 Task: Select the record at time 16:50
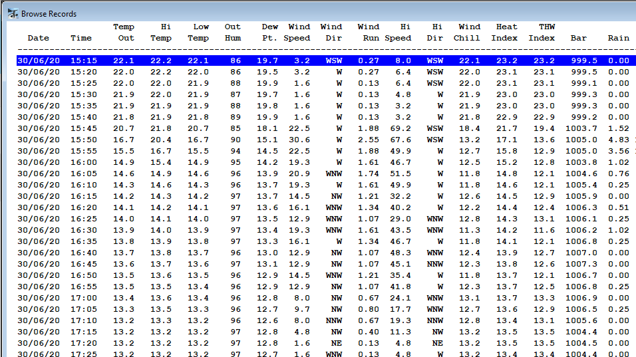click(x=326, y=275)
